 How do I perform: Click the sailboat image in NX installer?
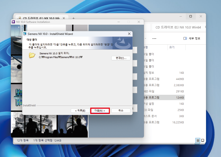(17, 39)
